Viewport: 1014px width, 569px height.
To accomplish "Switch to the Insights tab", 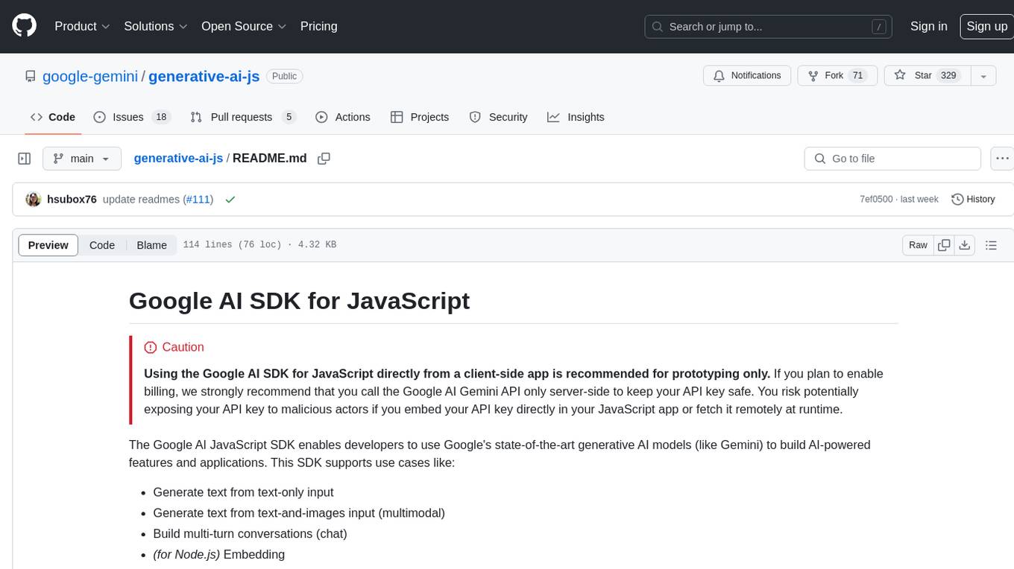I will [x=576, y=117].
